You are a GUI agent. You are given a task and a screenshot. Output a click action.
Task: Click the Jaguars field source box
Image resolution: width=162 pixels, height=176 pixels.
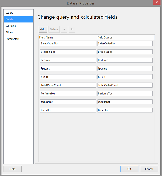pos(125,68)
